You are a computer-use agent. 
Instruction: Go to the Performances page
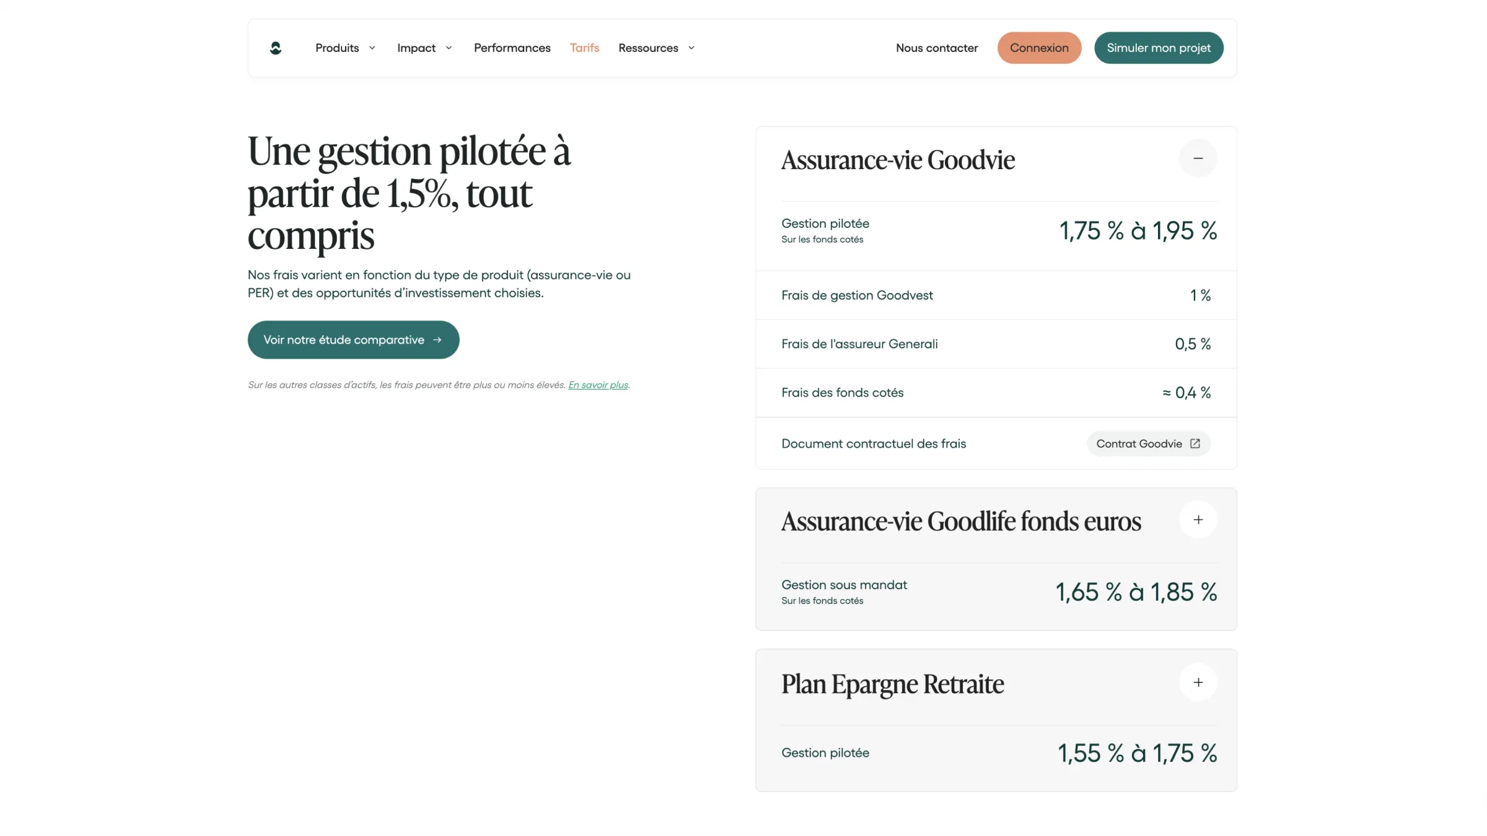coord(512,48)
